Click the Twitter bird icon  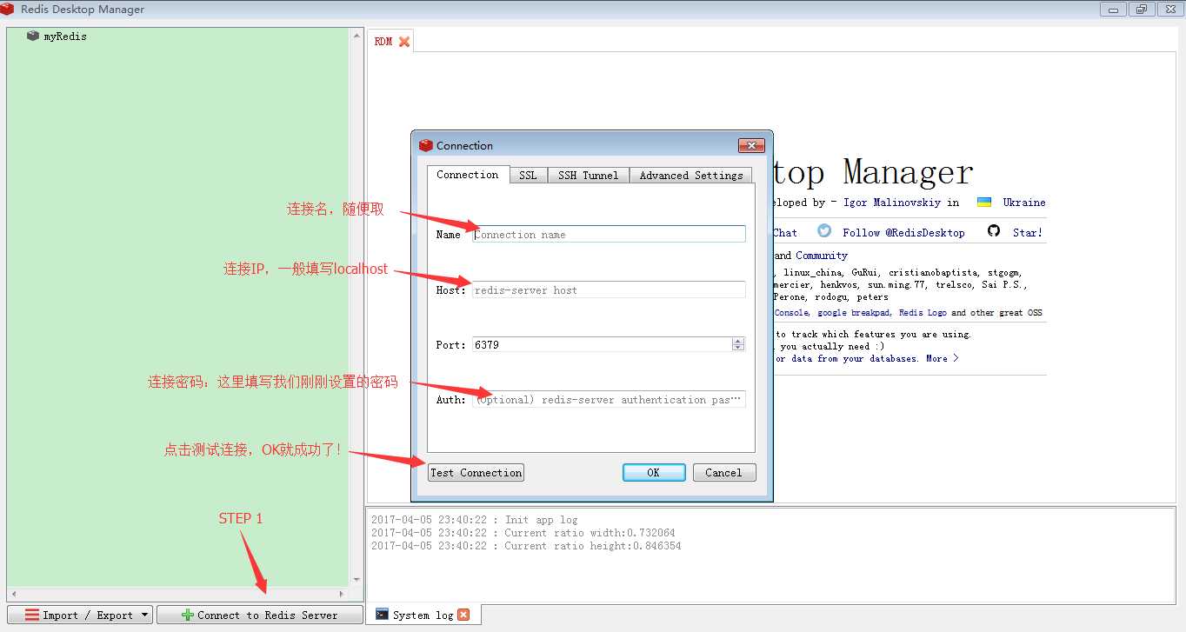tap(824, 230)
